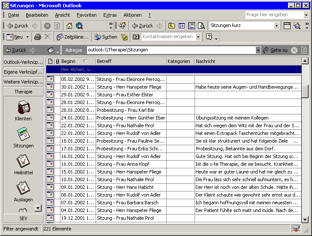Click the Delete X icon

(47, 36)
